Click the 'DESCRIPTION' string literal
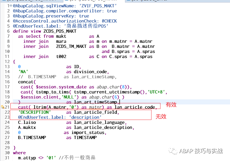Screen dimensions: 230x161 pyautogui.click(x=35, y=112)
